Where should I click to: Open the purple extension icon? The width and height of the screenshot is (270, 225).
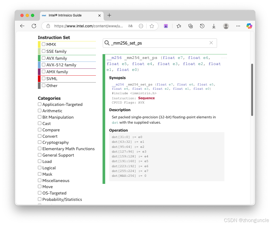(166, 26)
